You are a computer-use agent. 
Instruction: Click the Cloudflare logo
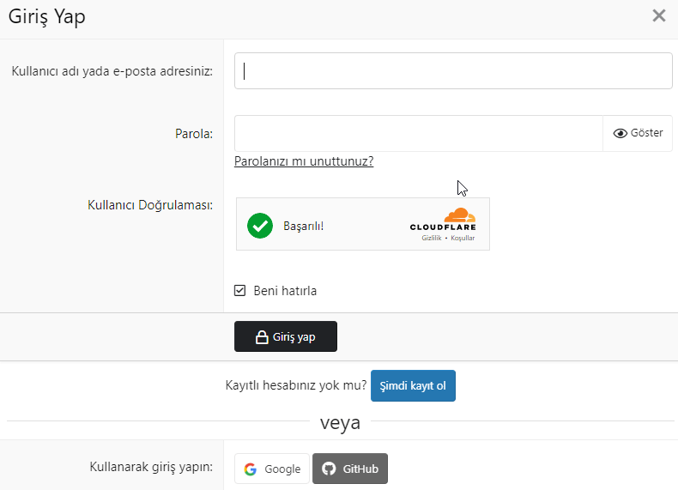click(x=443, y=220)
